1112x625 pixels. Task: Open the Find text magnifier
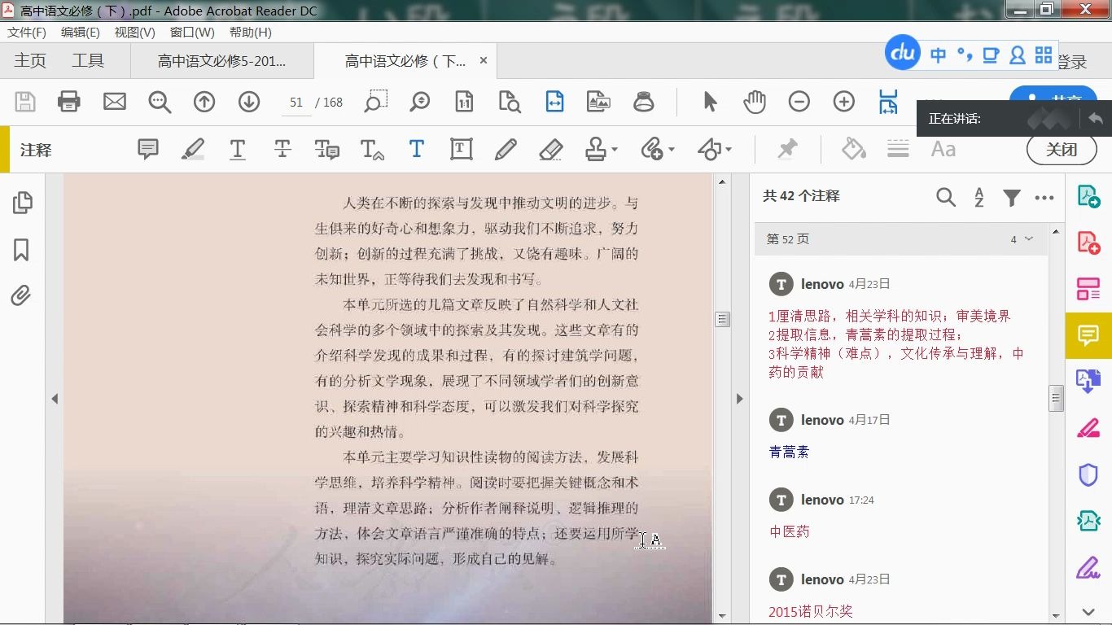point(160,102)
